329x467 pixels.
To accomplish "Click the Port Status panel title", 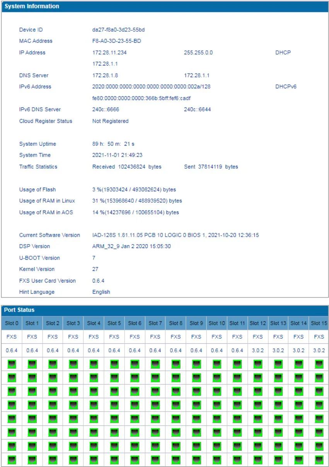I will (x=19, y=310).
